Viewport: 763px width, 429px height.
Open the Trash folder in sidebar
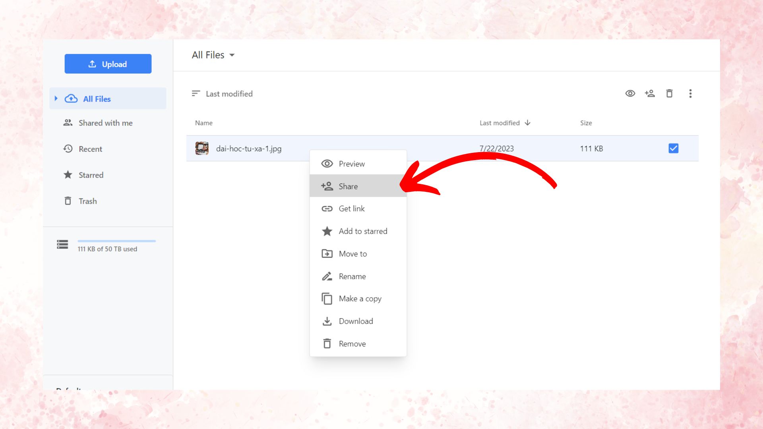(x=87, y=201)
